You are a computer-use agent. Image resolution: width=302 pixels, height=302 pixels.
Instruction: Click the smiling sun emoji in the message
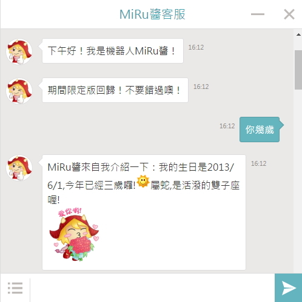[143, 182]
